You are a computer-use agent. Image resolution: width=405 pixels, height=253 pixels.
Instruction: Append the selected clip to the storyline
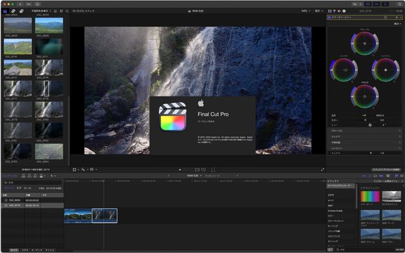point(35,176)
